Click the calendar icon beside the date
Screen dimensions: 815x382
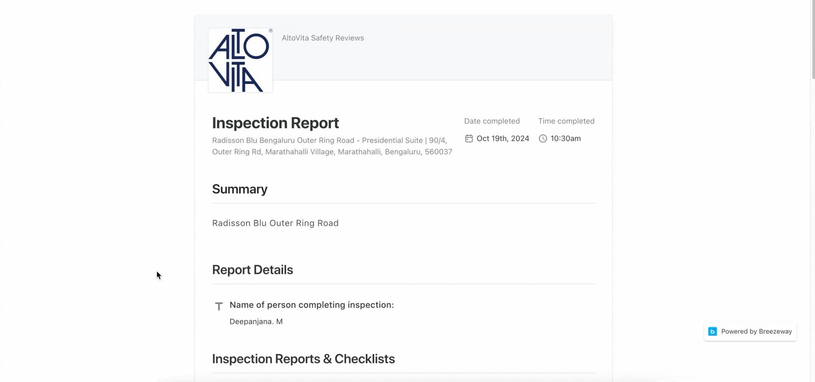469,138
